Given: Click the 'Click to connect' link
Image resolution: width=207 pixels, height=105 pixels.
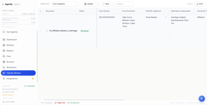Looking at the screenshot, I should pyautogui.click(x=8, y=95).
